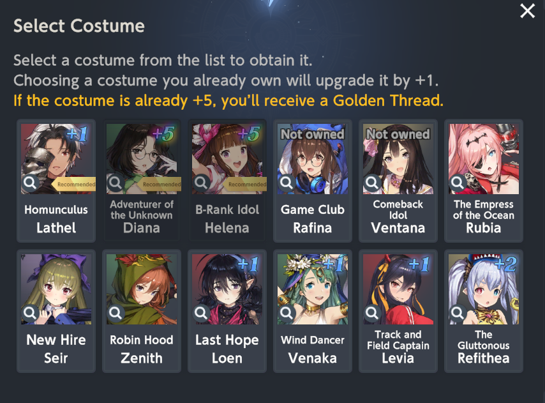The height and width of the screenshot is (403, 545).
Task: Select The Empress of the Ocean Rubia card
Action: click(x=484, y=181)
